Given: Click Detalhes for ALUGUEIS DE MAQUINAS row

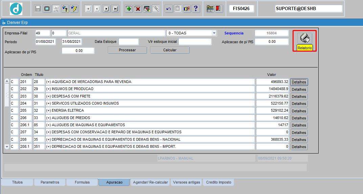Looking at the screenshot, I should coord(299,125).
